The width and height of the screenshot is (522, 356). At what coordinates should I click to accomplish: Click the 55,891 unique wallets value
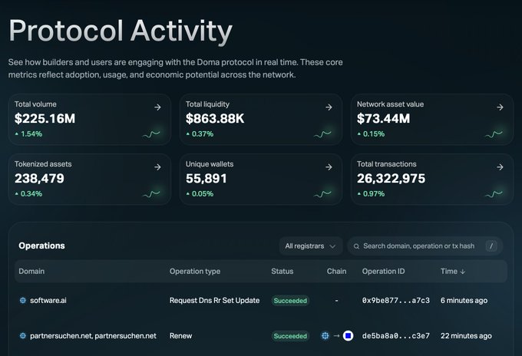[206, 178]
